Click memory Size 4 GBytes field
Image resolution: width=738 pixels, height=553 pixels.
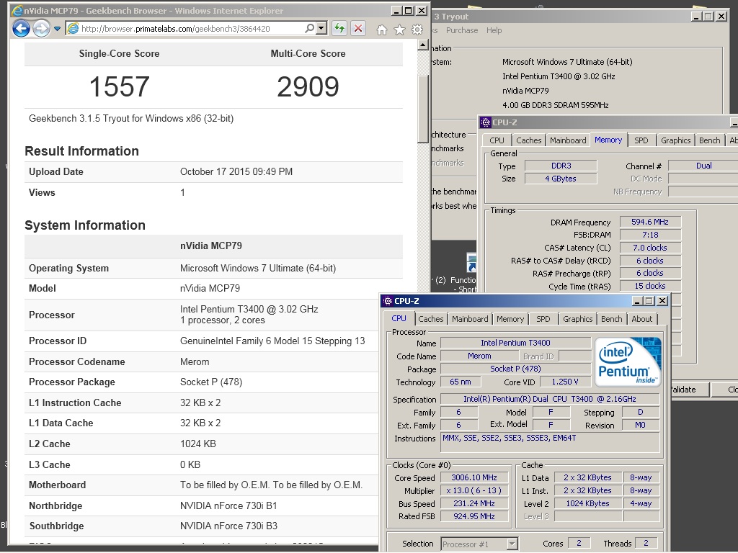pos(561,179)
